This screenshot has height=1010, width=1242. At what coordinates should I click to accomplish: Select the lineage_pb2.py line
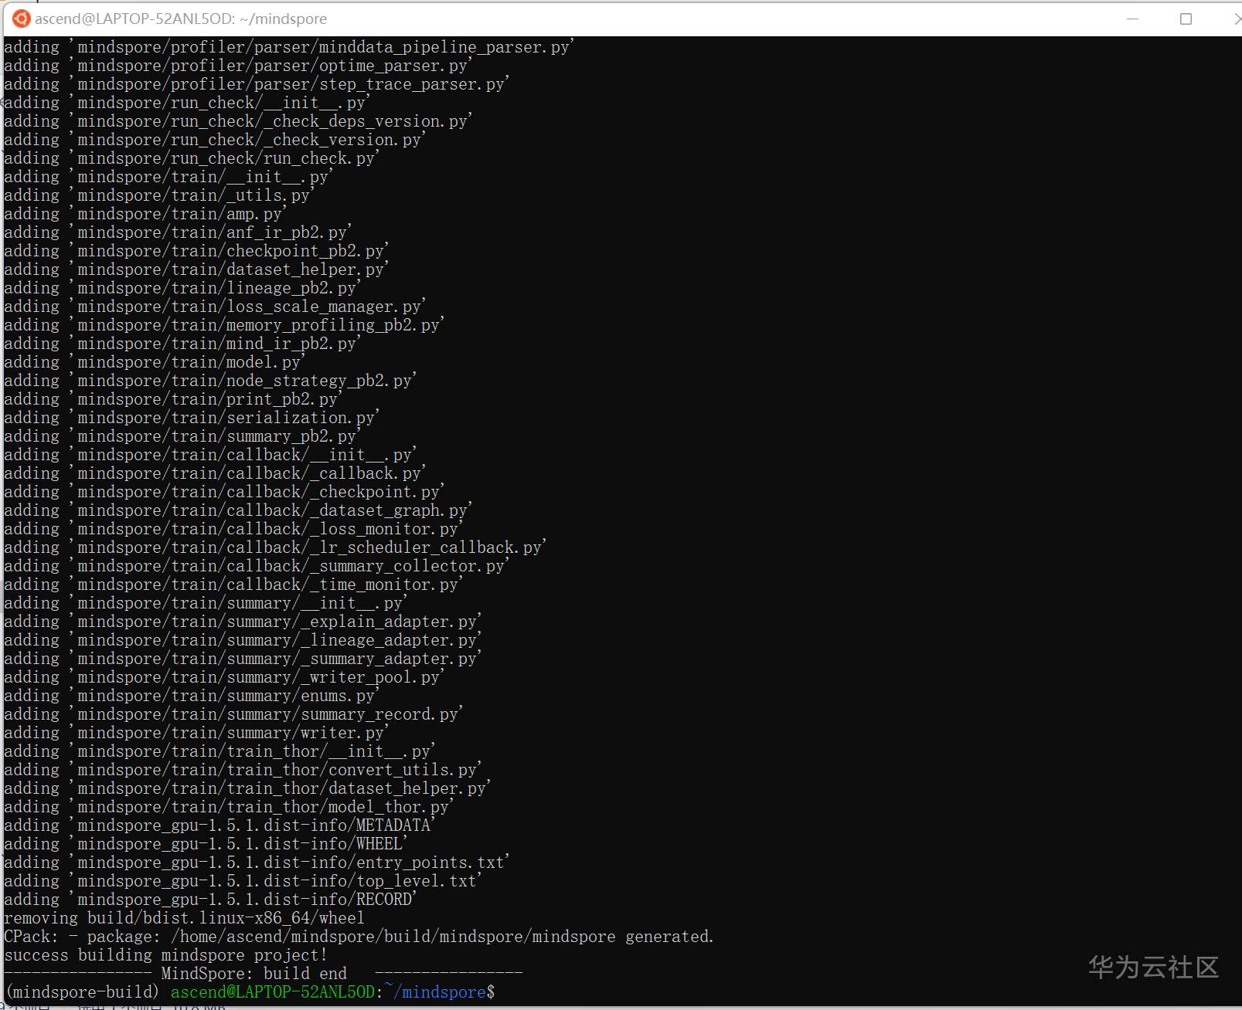coord(182,288)
